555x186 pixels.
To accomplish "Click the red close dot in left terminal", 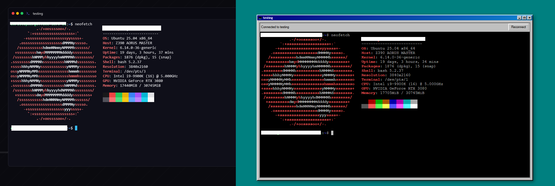I will (x=13, y=13).
